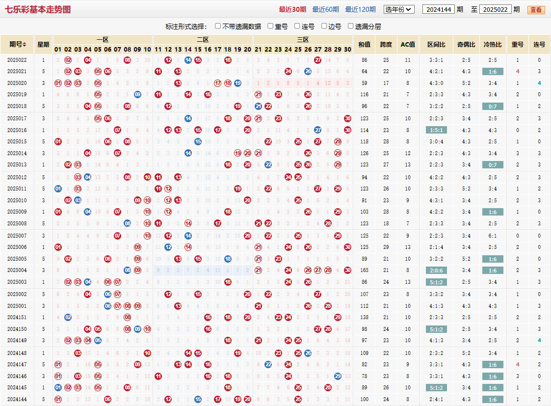Click blue ball 14 in row 2025022
551x406 pixels.
188,60
